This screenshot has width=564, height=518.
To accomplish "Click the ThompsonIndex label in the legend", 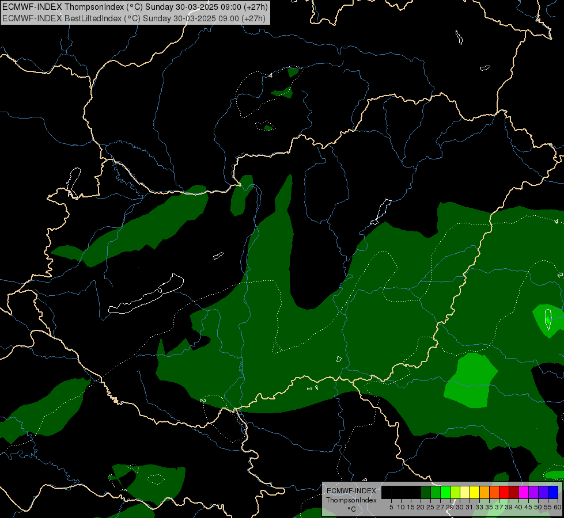I will point(351,500).
